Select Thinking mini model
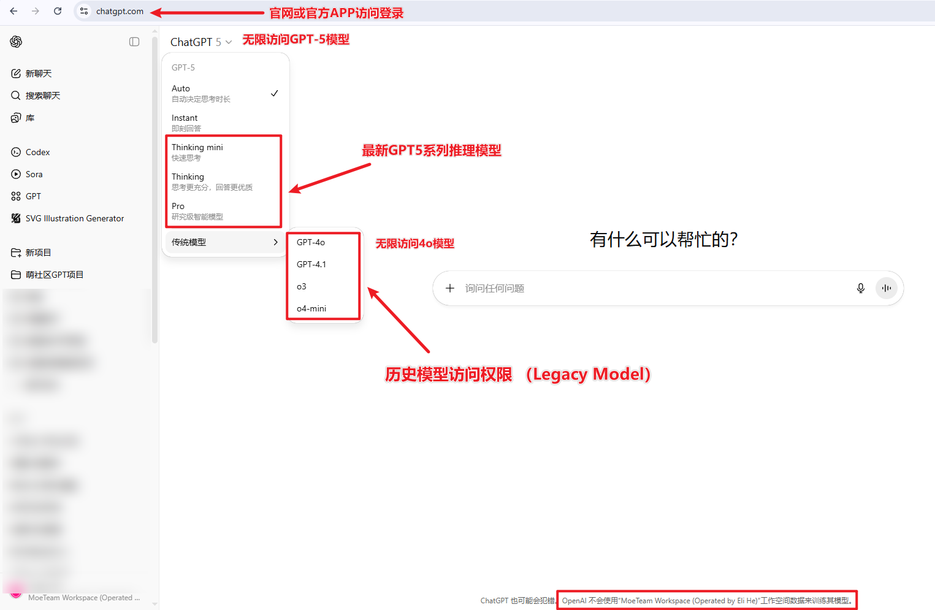 225,152
